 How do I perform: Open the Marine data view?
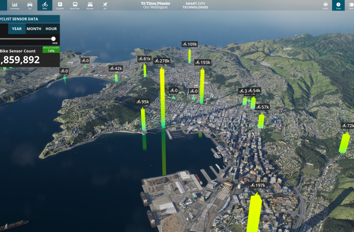click(x=90, y=5)
